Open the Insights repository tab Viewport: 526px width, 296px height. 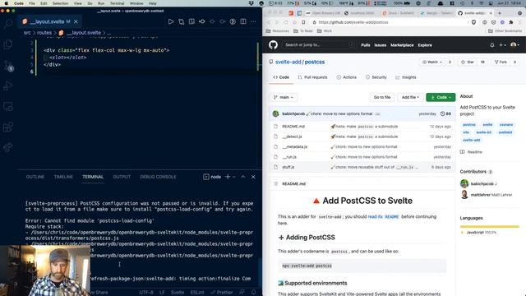[x=406, y=77]
